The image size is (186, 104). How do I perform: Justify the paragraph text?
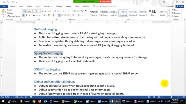[x=69, y=15]
